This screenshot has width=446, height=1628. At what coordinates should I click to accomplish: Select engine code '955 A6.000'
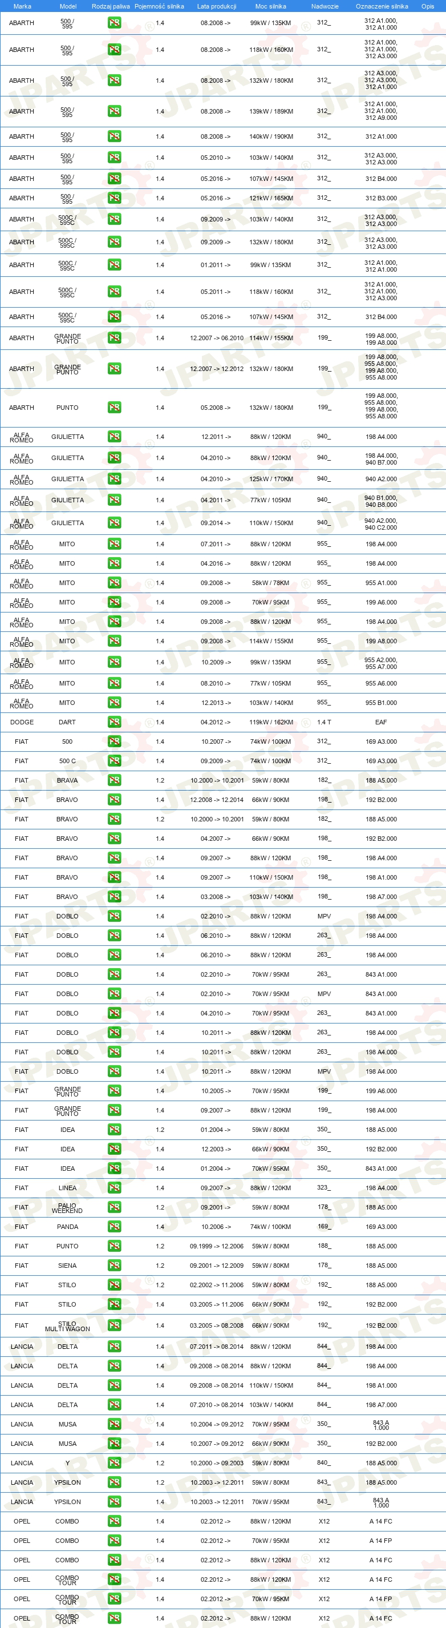(x=381, y=683)
